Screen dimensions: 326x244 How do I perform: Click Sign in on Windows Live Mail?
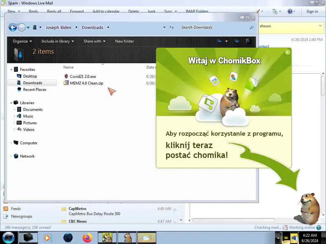[x=312, y=11]
